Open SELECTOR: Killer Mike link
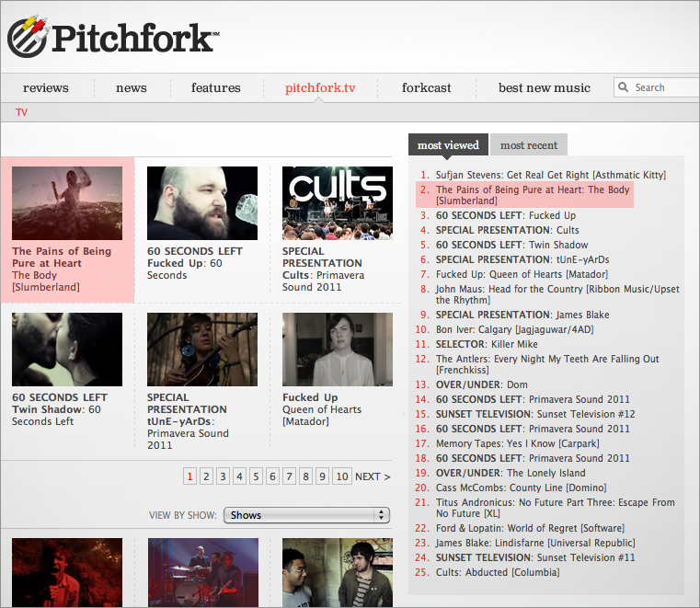The width and height of the screenshot is (700, 608). pos(487,345)
